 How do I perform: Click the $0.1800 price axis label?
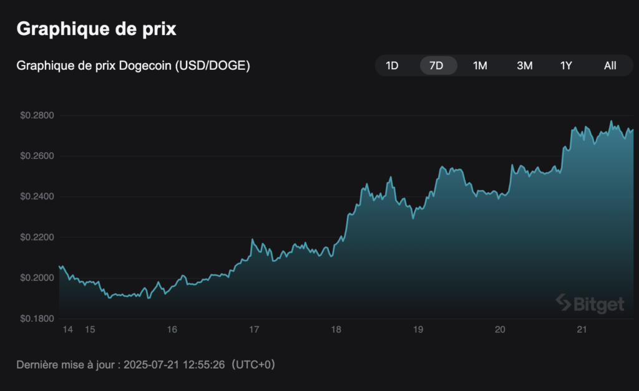coord(39,318)
